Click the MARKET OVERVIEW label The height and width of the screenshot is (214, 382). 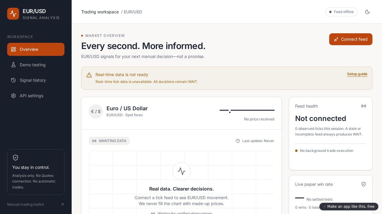tap(105, 36)
